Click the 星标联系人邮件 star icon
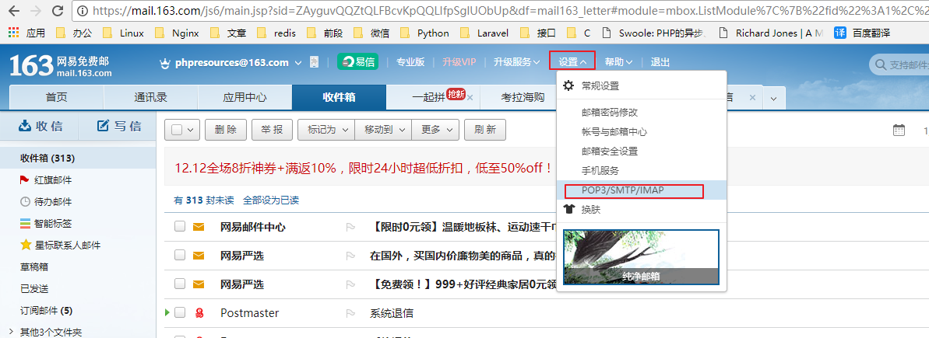The width and height of the screenshot is (929, 338). pyautogui.click(x=25, y=246)
